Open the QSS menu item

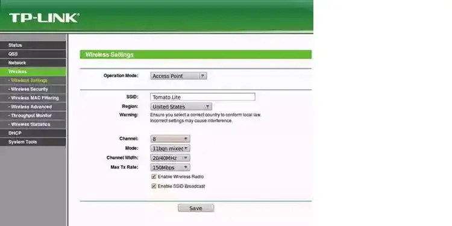pos(33,54)
